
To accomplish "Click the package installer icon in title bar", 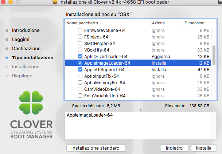I will pos(55,2).
